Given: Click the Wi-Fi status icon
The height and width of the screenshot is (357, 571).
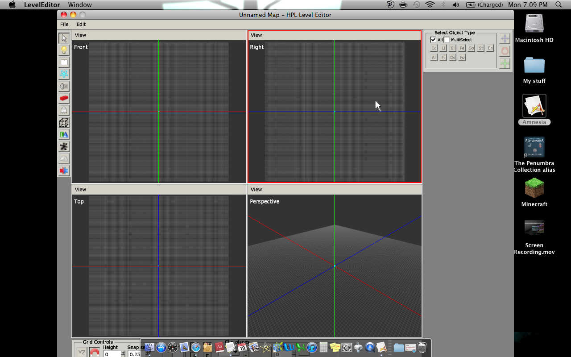Looking at the screenshot, I should (430, 5).
